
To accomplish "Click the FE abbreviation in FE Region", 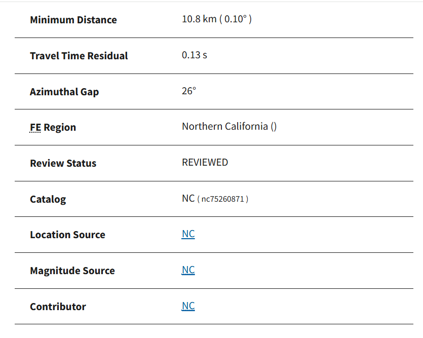I will tap(35, 127).
